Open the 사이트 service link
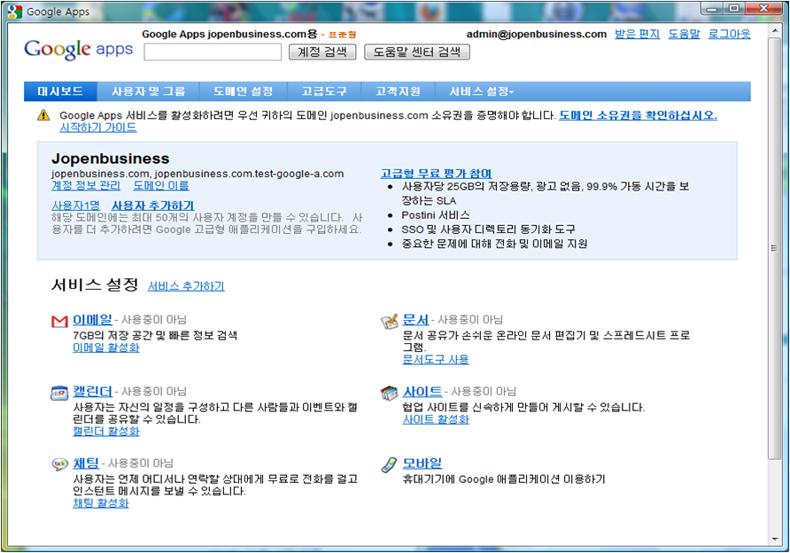This screenshot has height=553, width=790. point(422,391)
